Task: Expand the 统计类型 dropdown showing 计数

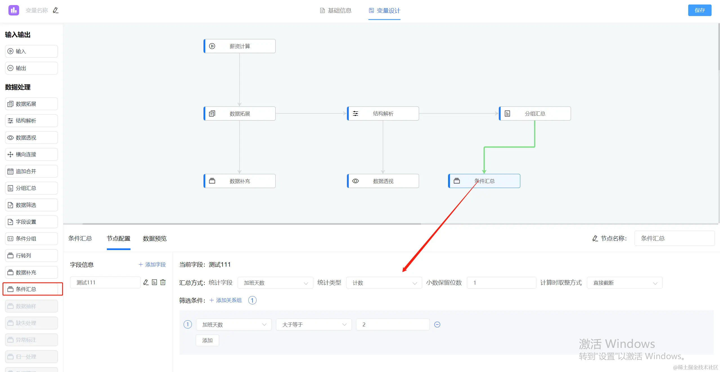Action: pyautogui.click(x=384, y=283)
